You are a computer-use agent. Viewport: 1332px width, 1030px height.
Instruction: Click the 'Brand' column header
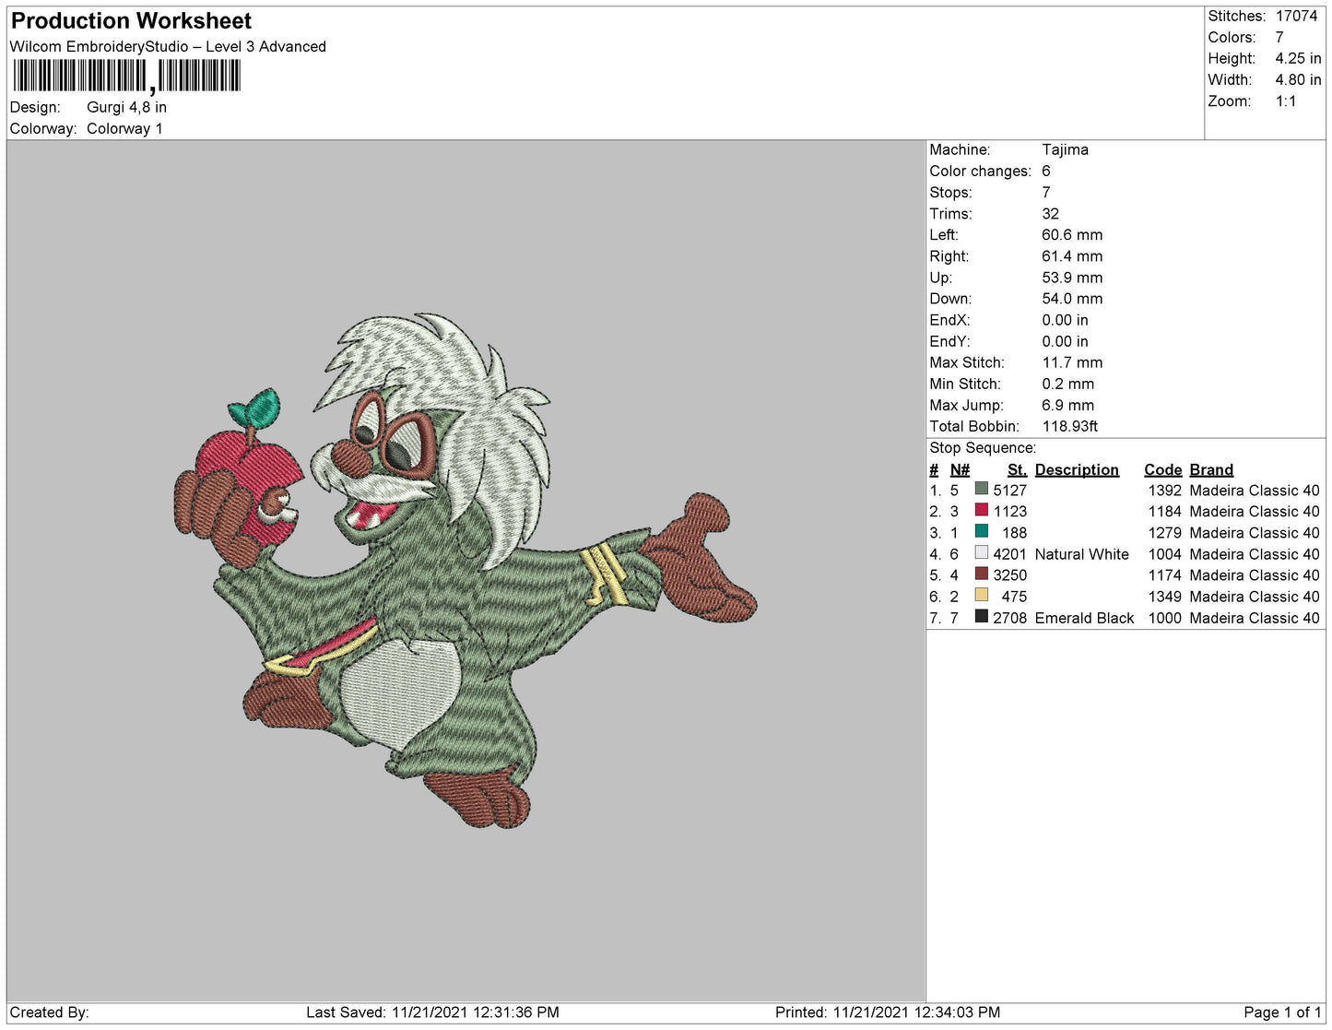point(1211,469)
